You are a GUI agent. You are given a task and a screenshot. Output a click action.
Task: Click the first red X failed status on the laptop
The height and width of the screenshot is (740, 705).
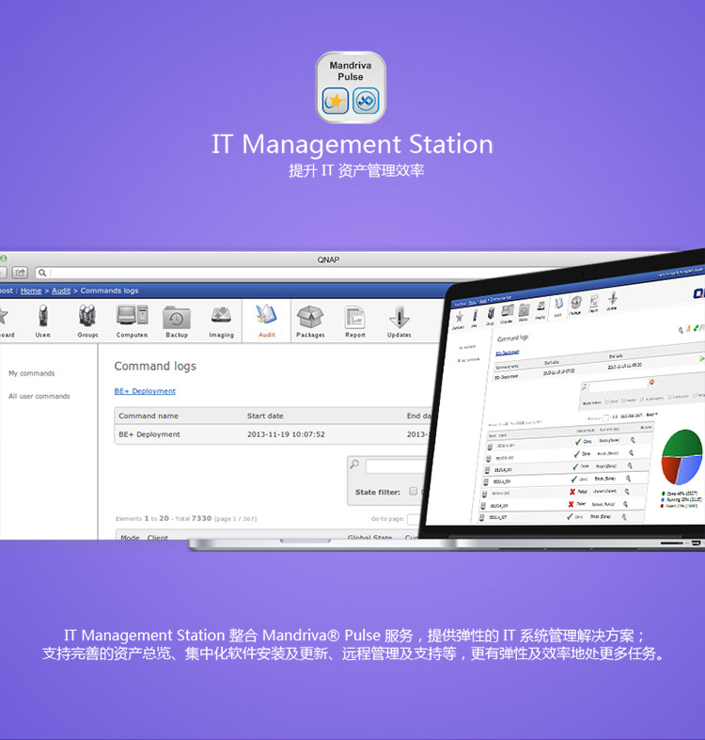pos(572,492)
